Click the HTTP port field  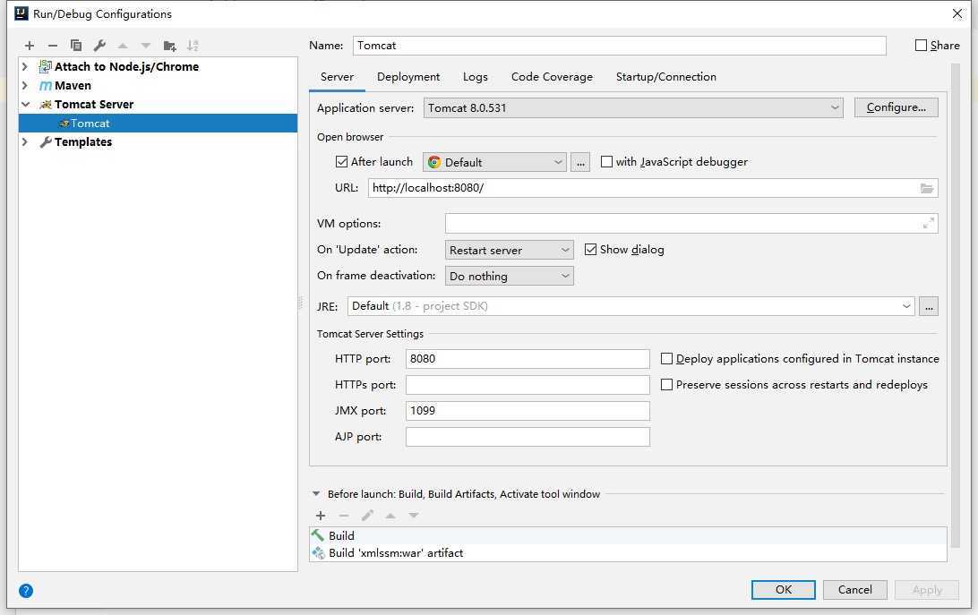(x=528, y=359)
